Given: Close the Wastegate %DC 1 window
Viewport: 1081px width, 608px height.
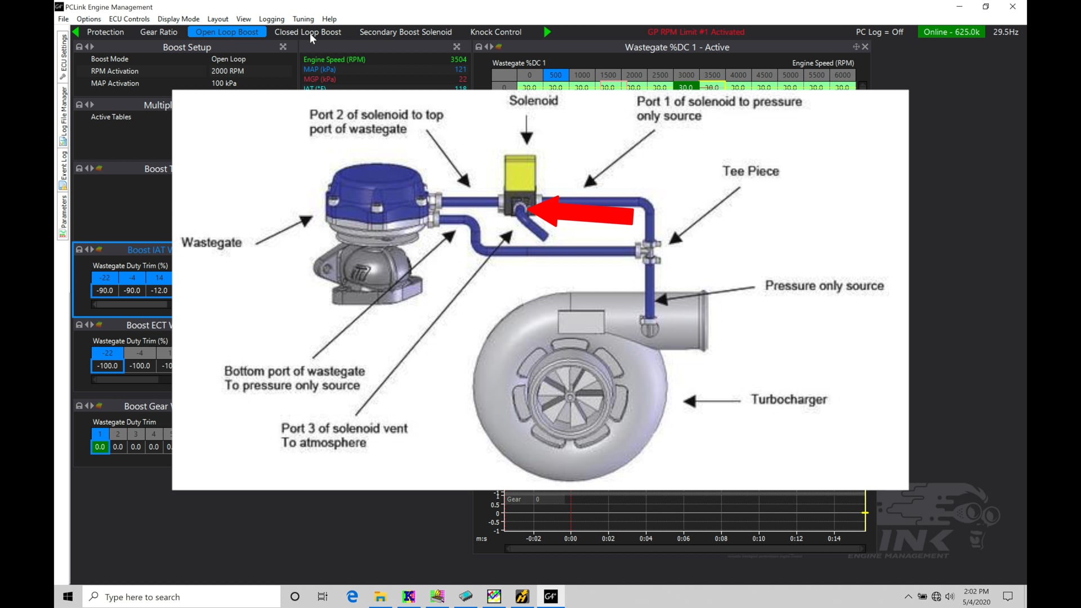Looking at the screenshot, I should tap(866, 47).
